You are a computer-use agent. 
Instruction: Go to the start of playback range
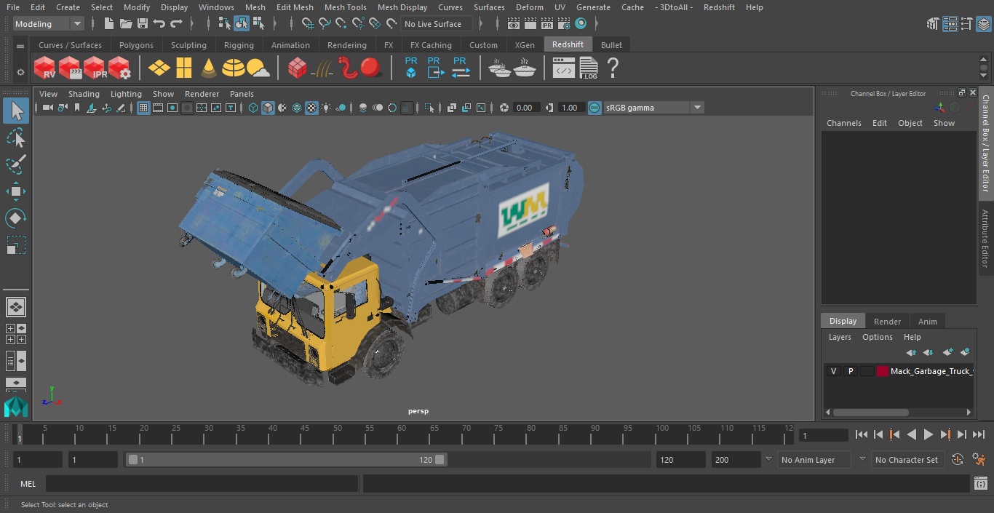point(862,434)
